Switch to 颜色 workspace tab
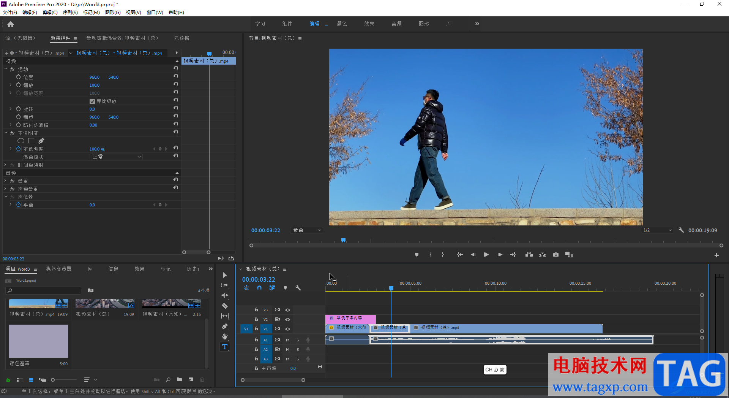 coord(342,24)
